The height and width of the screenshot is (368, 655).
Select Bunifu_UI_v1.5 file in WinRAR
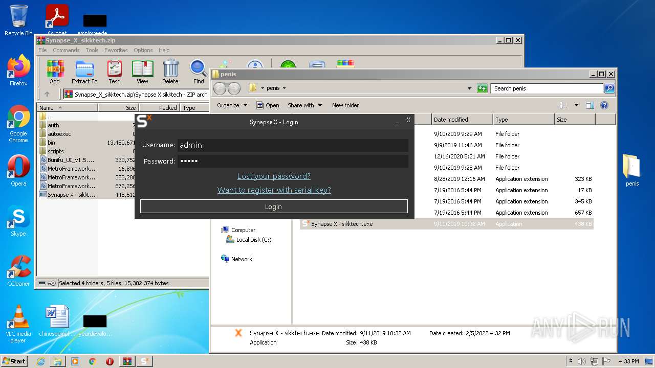tap(67, 160)
